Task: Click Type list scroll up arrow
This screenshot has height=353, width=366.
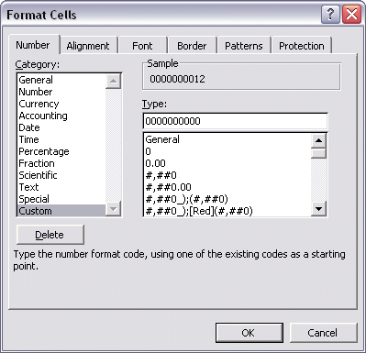Action: (318, 140)
